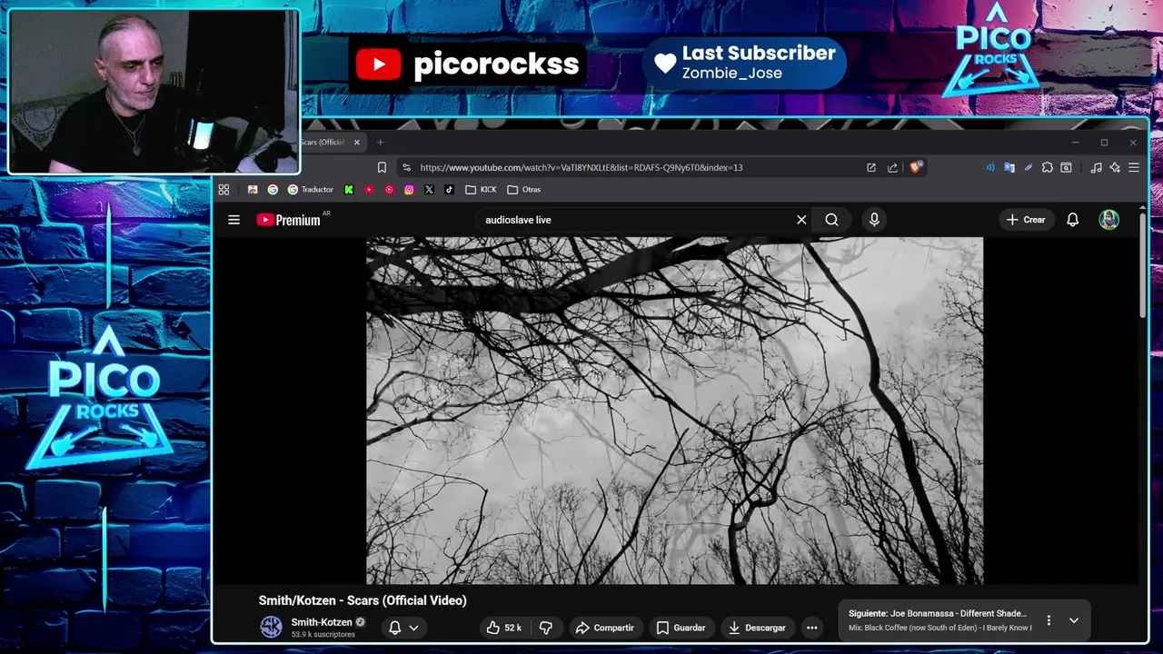
Task: Open the Smith-Kotzen channel name link
Action: coord(322,622)
